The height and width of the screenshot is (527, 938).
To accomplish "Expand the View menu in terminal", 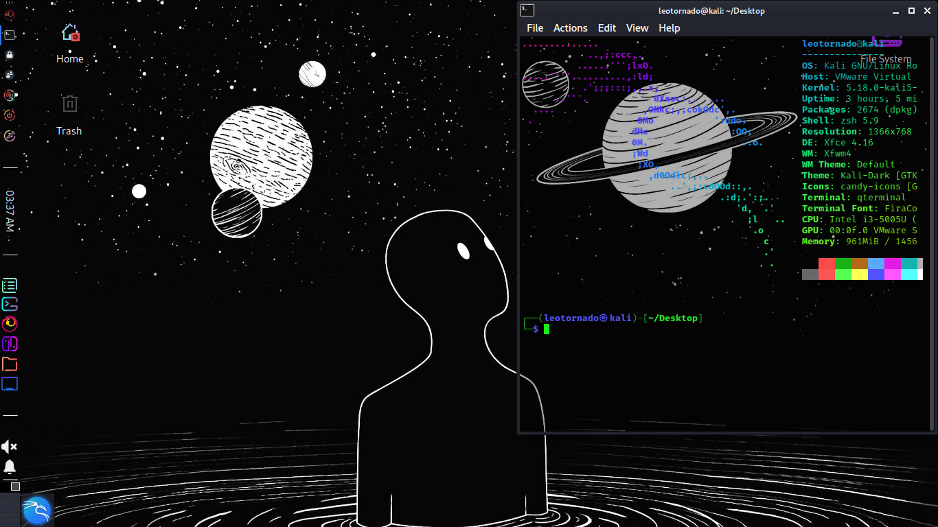I will [x=637, y=28].
